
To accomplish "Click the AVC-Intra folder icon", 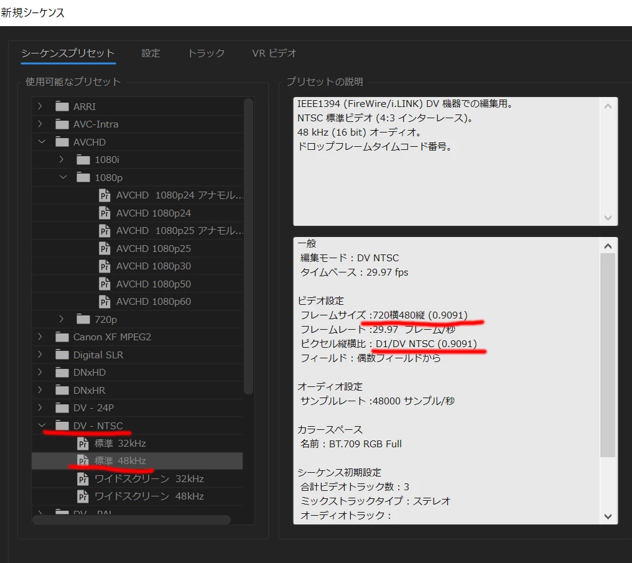I will [x=62, y=124].
